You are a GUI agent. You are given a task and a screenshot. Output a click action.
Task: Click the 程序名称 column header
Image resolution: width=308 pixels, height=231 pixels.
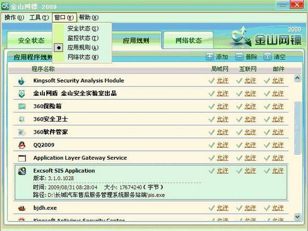tap(43, 69)
